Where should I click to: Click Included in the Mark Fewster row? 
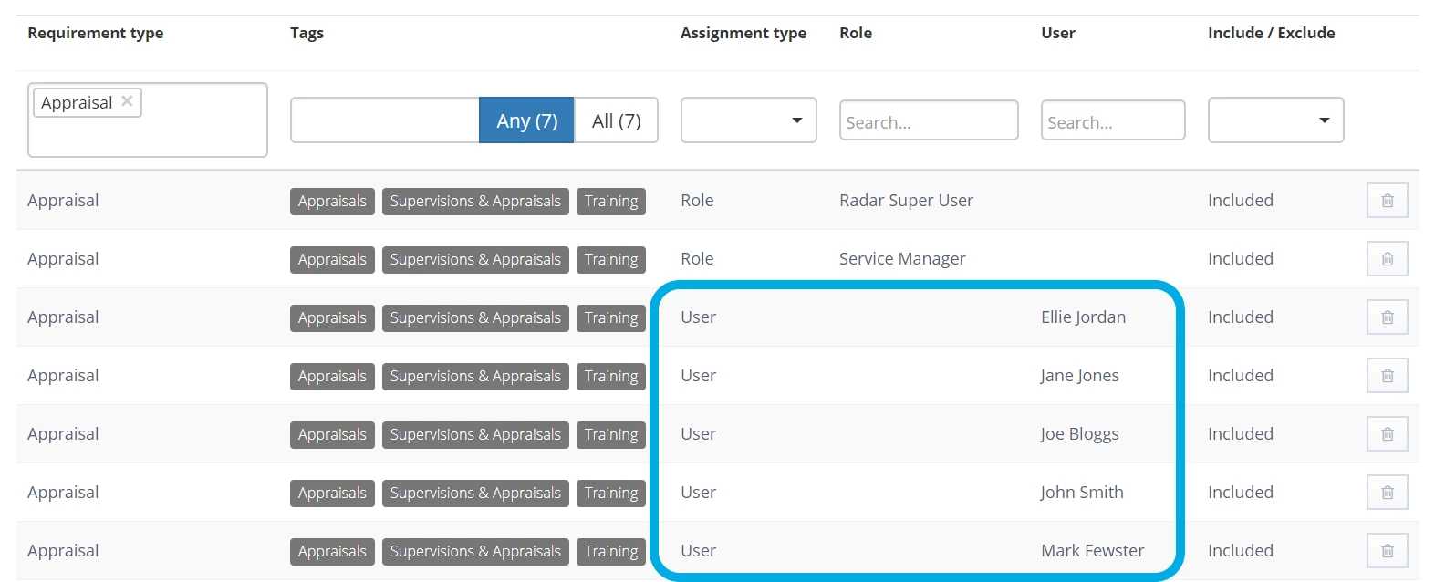pyautogui.click(x=1241, y=551)
